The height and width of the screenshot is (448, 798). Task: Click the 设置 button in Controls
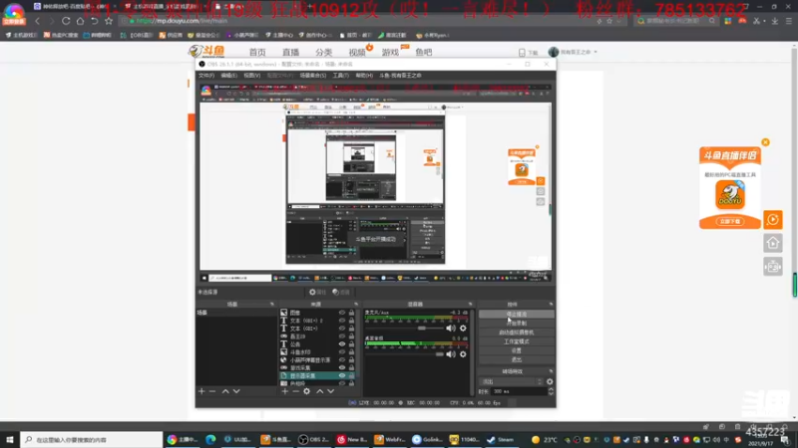click(x=516, y=350)
